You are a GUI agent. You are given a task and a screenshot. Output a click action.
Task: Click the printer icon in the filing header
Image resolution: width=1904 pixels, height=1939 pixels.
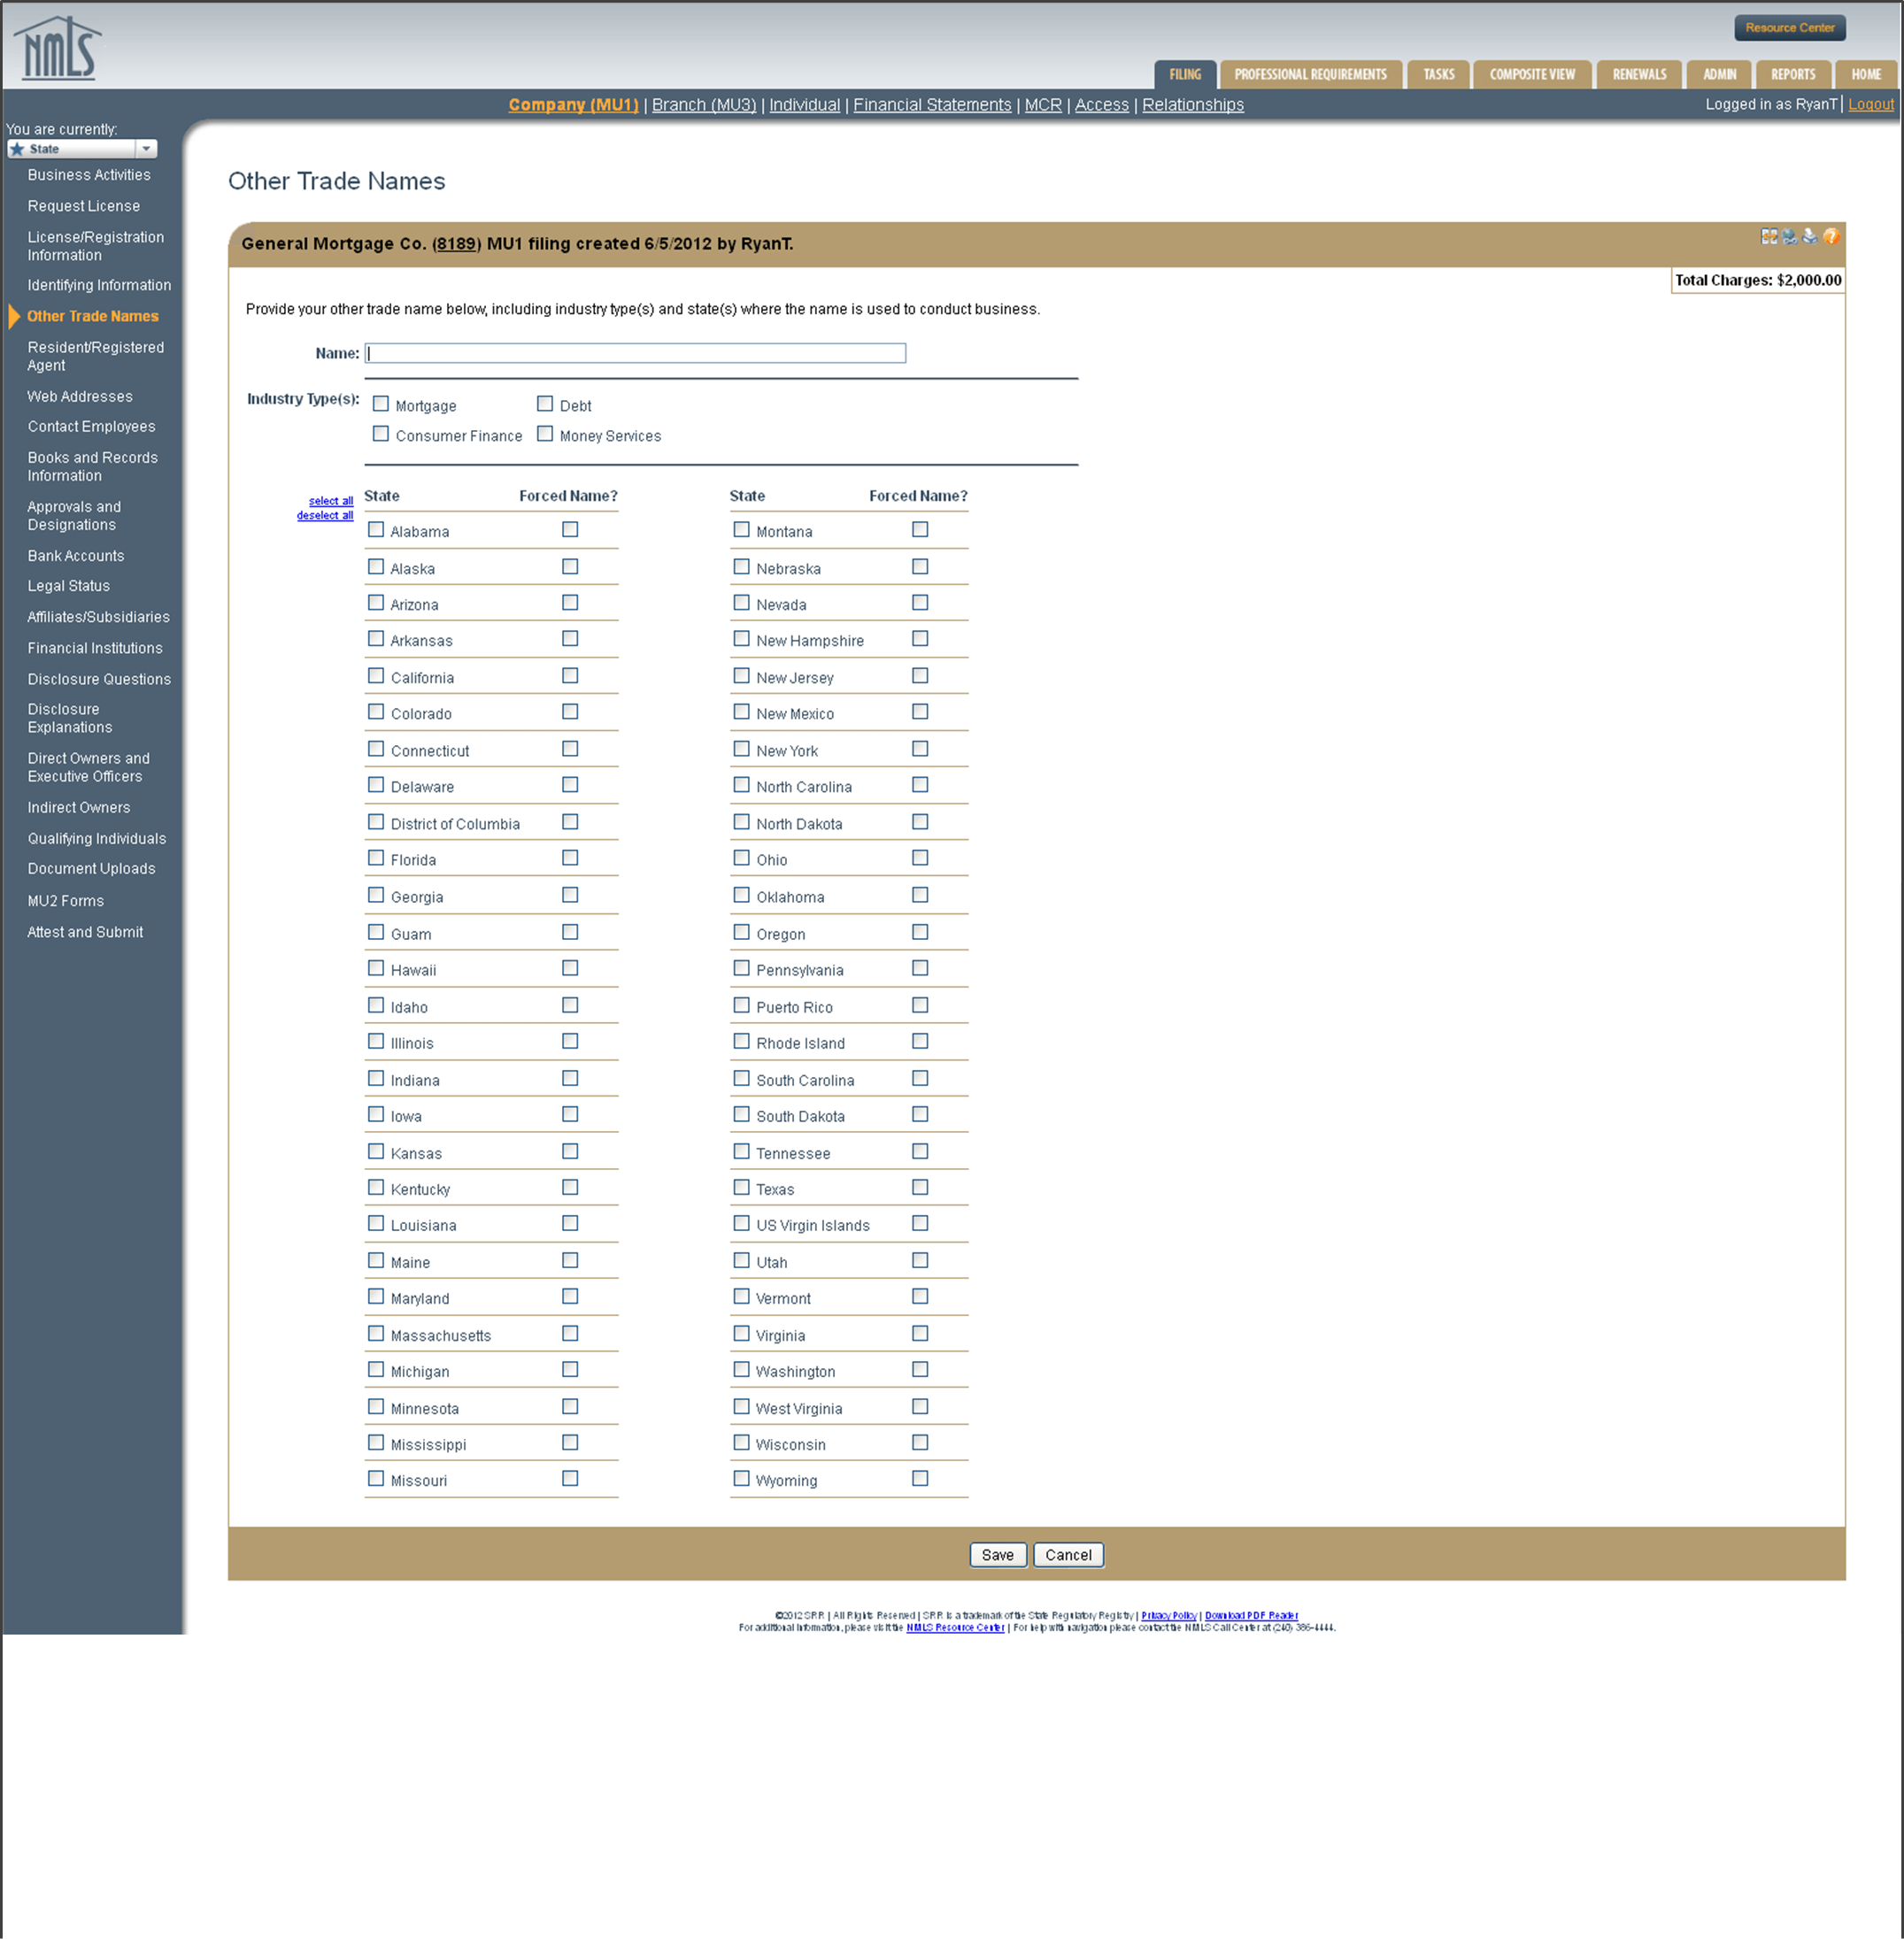(1810, 238)
